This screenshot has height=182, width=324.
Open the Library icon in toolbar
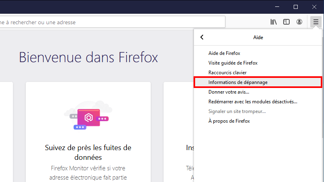[x=274, y=22]
